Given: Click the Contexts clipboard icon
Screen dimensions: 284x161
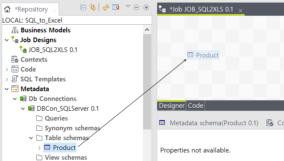Looking at the screenshot, I should (x=15, y=60).
